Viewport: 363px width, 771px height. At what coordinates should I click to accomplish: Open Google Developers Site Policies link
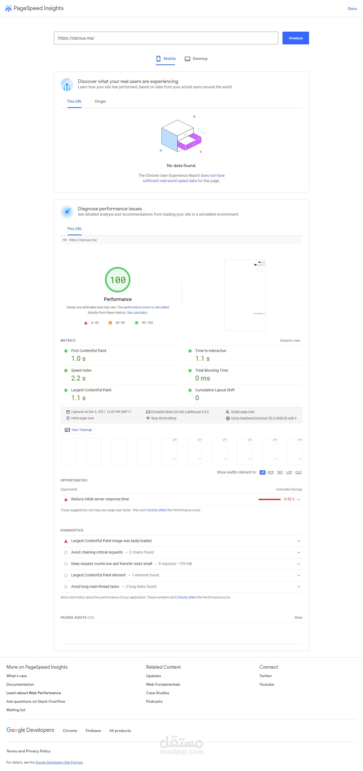click(59, 762)
